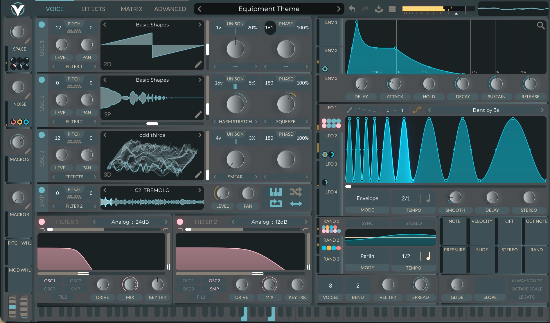This screenshot has width=550, height=323.
Task: Switch to the EFFECTS tab
Action: tap(93, 9)
